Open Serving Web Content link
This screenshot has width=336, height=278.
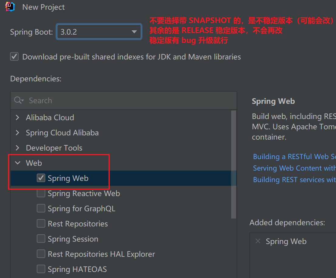(294, 168)
